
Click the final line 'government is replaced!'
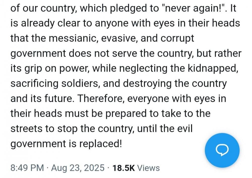(66, 144)
